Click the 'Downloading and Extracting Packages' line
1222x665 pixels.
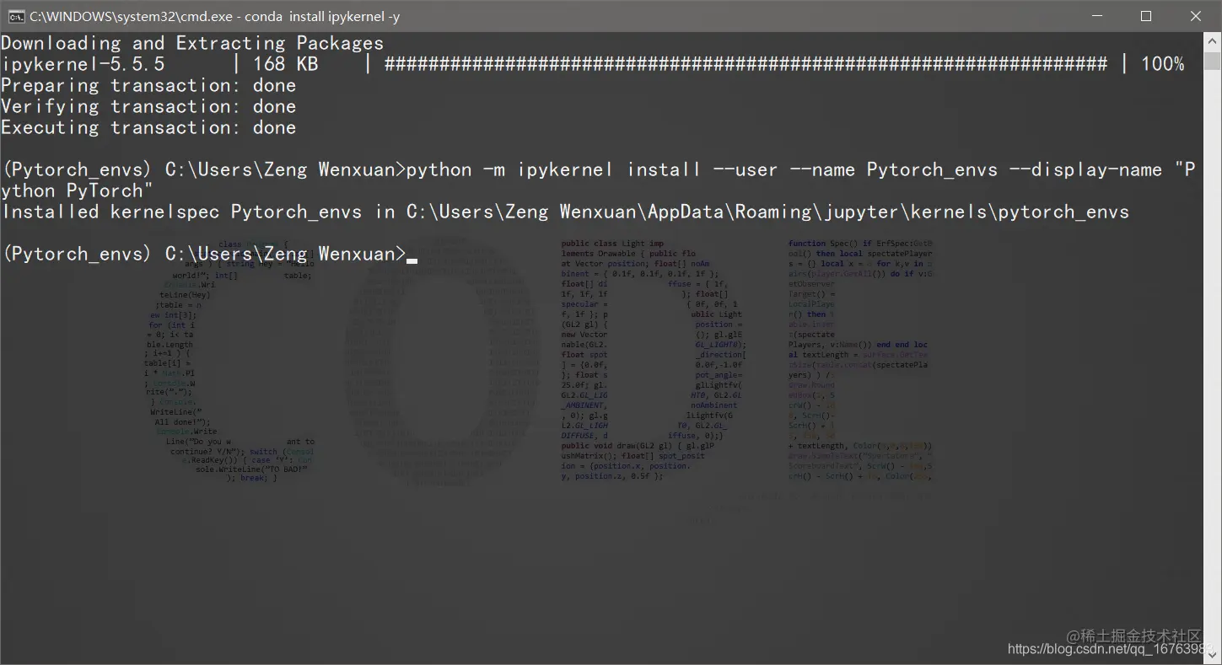pos(192,43)
